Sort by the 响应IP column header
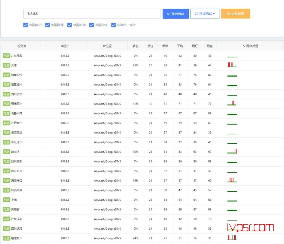Image resolution: width=284 pixels, height=244 pixels. point(65,46)
